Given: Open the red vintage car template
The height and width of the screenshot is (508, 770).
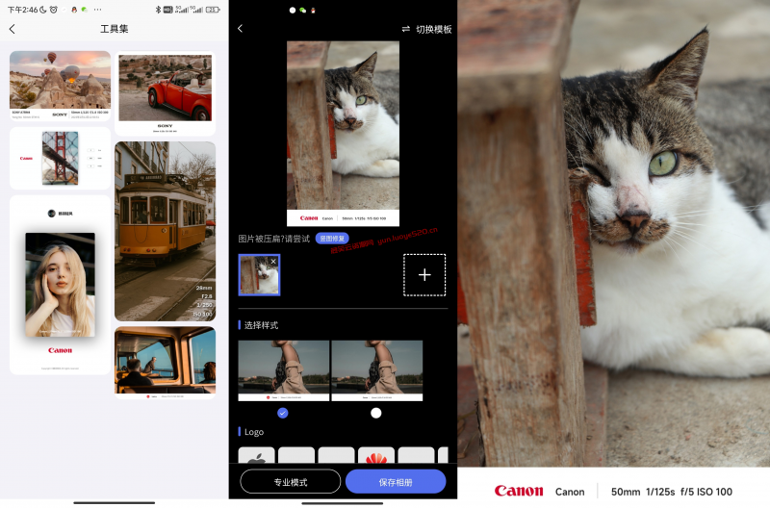Looking at the screenshot, I should (165, 91).
